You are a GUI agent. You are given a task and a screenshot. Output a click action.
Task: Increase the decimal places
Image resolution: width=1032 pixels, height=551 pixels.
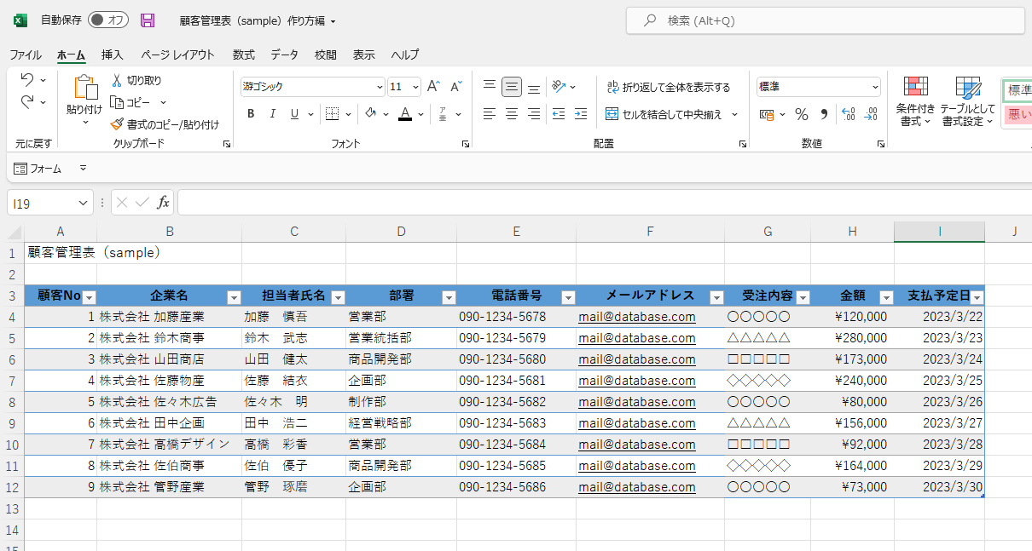click(x=848, y=114)
